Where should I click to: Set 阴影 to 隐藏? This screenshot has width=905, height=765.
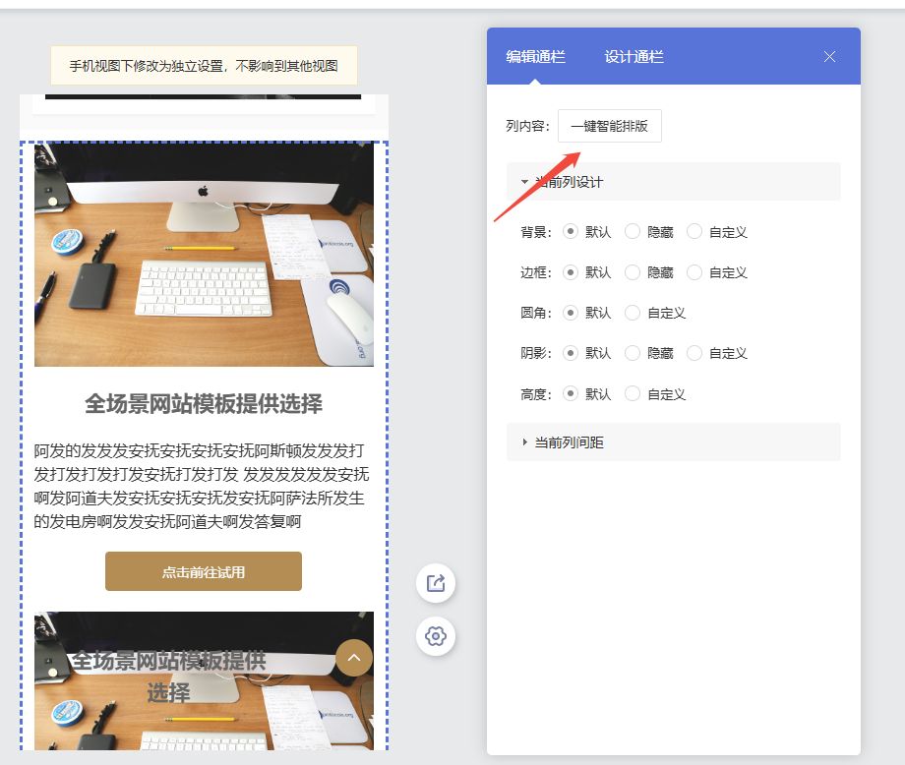(x=633, y=353)
